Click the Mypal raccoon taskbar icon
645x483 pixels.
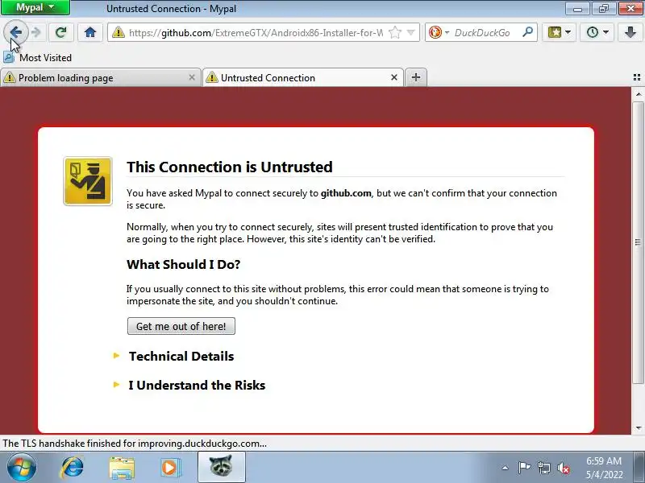pos(222,467)
